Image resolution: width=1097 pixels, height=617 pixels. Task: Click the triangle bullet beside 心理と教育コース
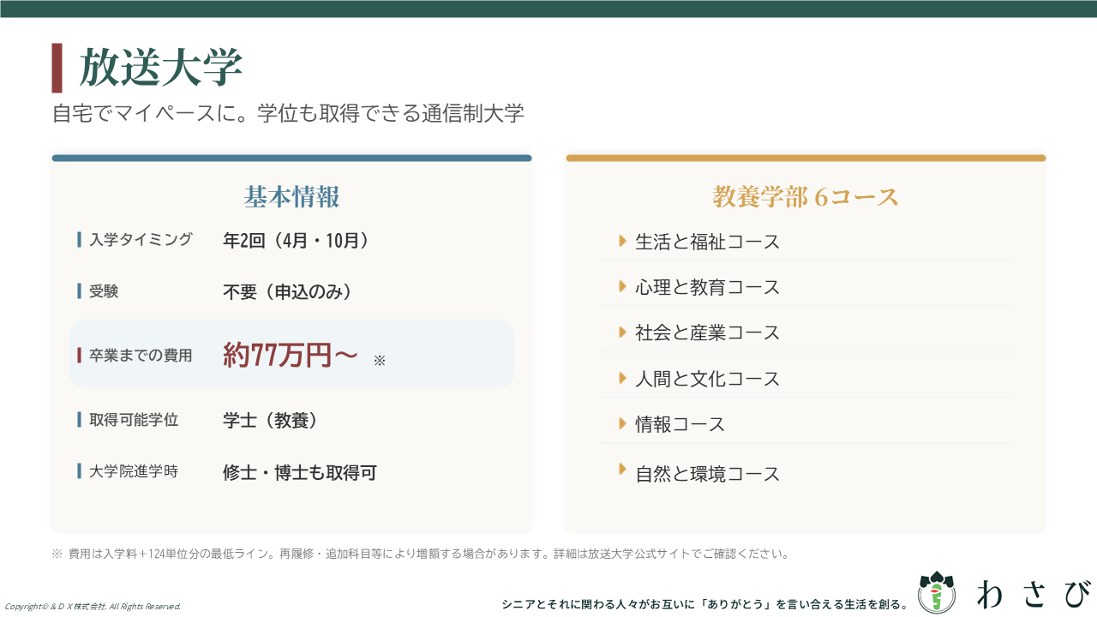pos(623,286)
